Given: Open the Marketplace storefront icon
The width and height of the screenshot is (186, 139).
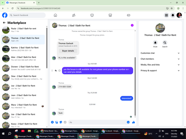Looking at the screenshot, I should [110, 15].
